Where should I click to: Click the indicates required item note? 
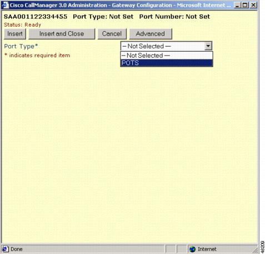(x=37, y=55)
